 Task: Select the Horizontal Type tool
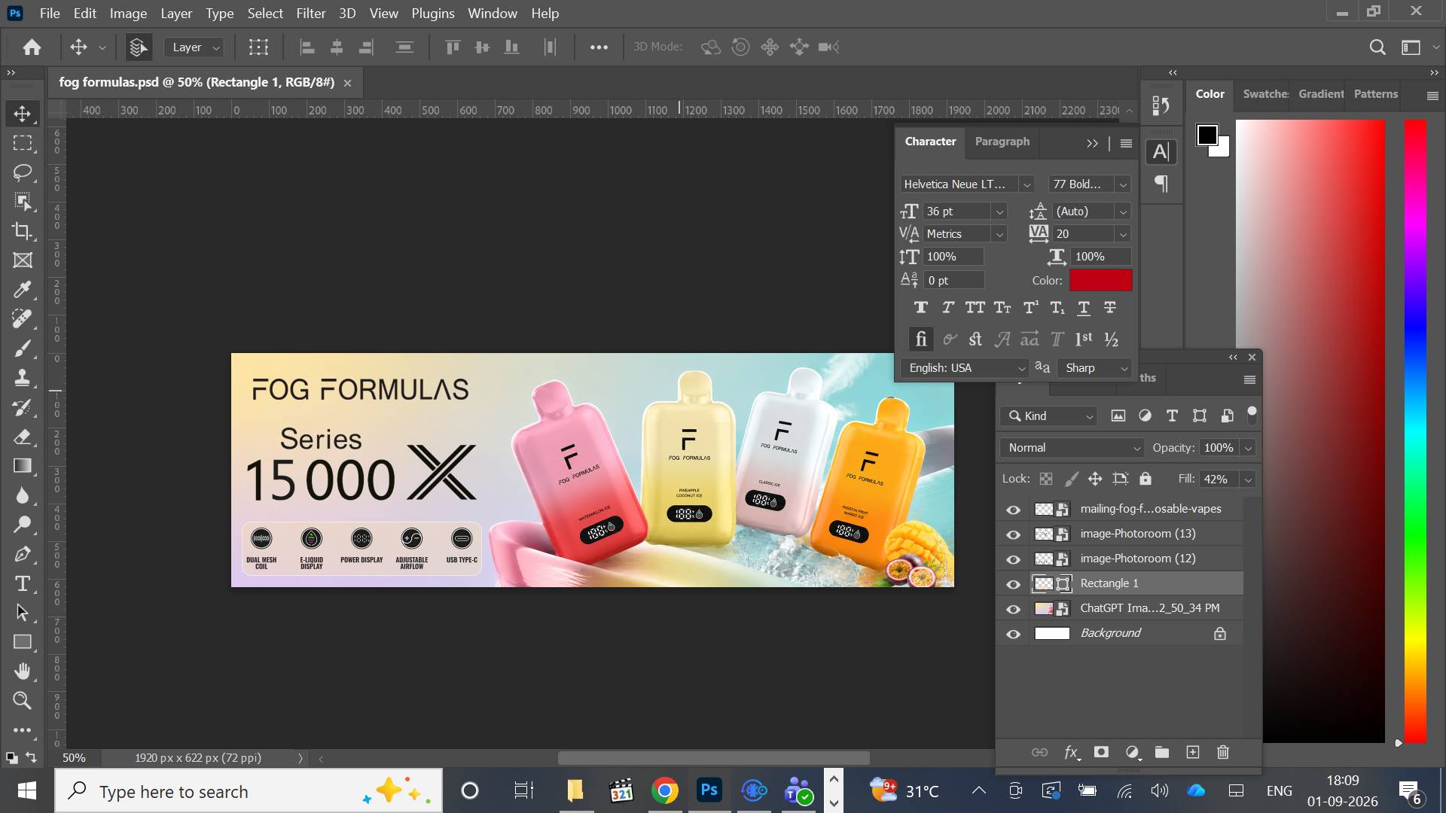pos(23,583)
